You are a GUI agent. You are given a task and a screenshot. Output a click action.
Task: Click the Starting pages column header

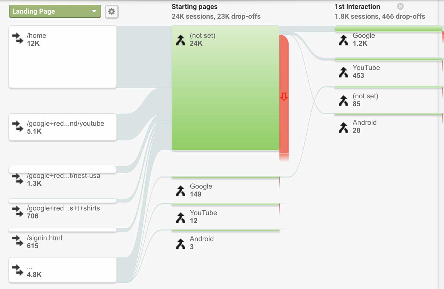tap(194, 7)
